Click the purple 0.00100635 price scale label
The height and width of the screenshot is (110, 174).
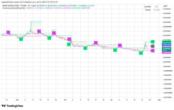point(167,47)
